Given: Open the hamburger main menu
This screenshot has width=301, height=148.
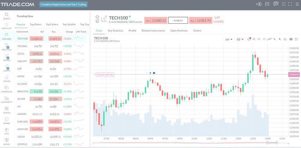Looking at the screenshot, I should [x=297, y=4].
